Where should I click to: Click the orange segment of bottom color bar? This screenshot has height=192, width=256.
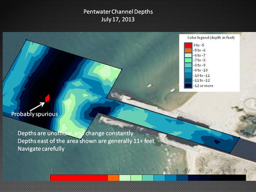click(113, 178)
